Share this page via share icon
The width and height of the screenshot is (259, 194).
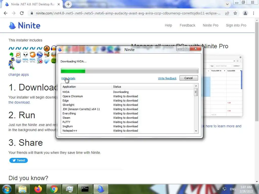pyautogui.click(x=227, y=13)
